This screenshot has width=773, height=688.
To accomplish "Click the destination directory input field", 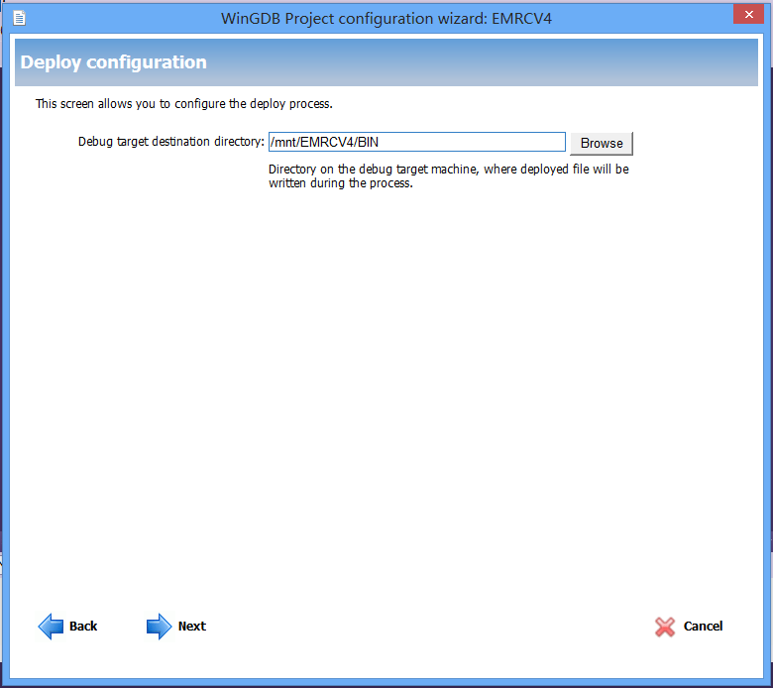I will point(417,142).
